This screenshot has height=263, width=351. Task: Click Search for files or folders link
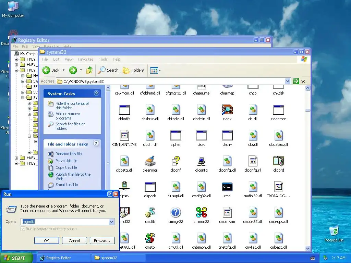pyautogui.click(x=70, y=126)
